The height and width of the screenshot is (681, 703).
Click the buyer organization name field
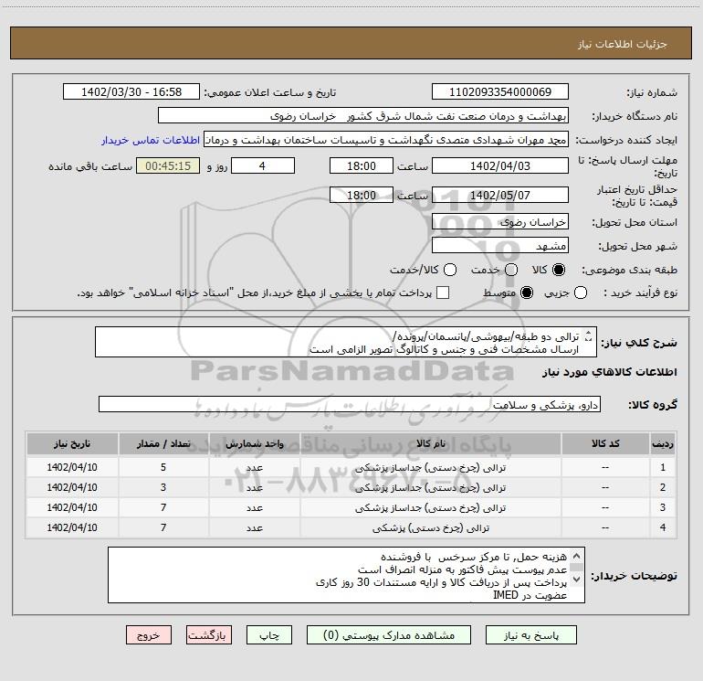[363, 115]
